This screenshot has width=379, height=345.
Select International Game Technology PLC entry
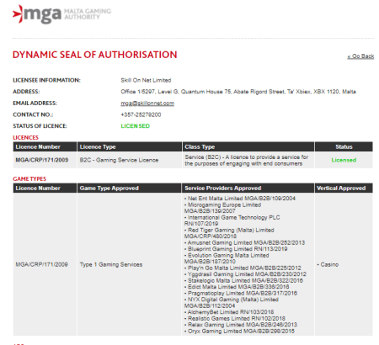[x=232, y=220]
